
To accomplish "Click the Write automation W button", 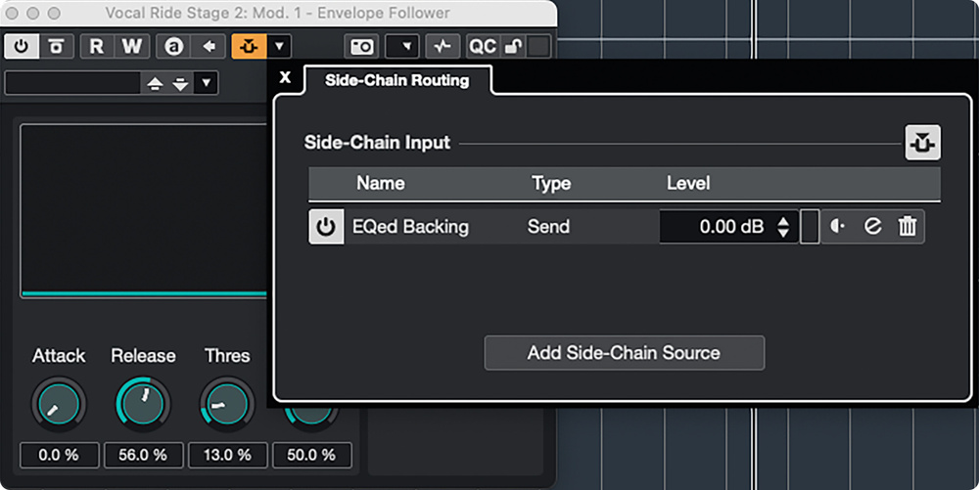I will pos(130,46).
